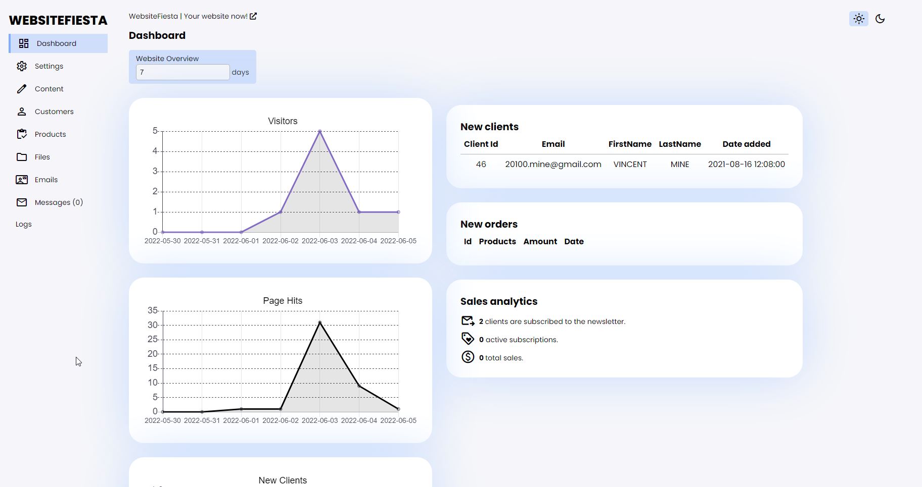Go to Messages (0) in sidebar
Viewport: 922px width, 487px height.
click(x=59, y=202)
